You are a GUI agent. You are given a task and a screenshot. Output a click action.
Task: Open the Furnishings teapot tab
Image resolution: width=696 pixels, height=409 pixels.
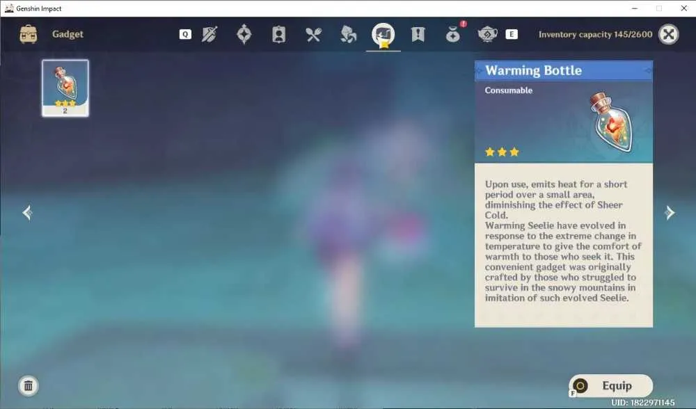click(x=487, y=34)
